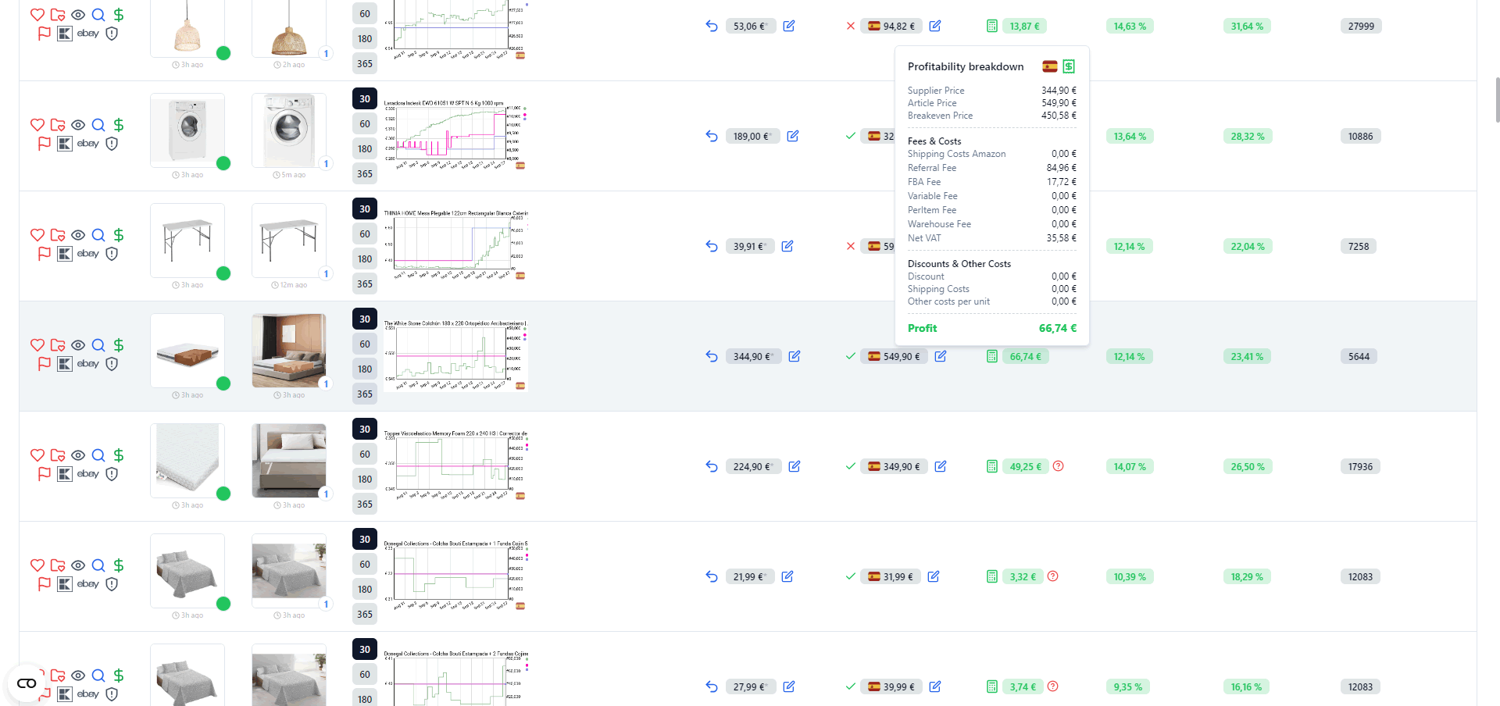
Task: Click the vertical page scrollbar
Action: [x=1497, y=100]
